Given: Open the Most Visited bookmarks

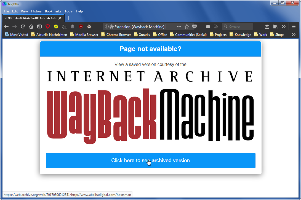Looking at the screenshot, I should [x=17, y=34].
